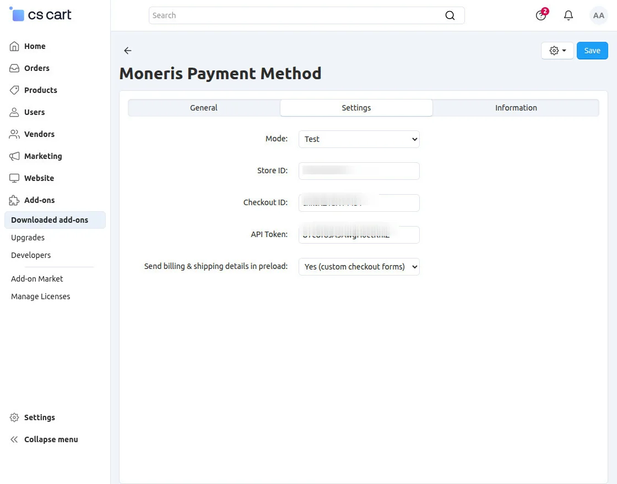Open the notifications bell
This screenshot has width=617, height=484.
point(568,15)
